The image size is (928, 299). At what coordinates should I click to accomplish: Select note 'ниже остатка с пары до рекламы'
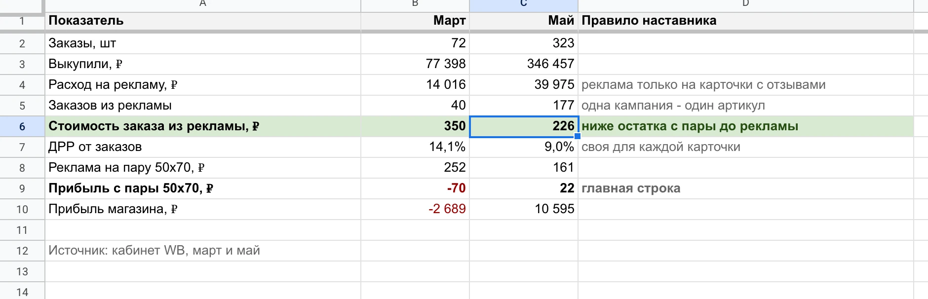point(746,126)
